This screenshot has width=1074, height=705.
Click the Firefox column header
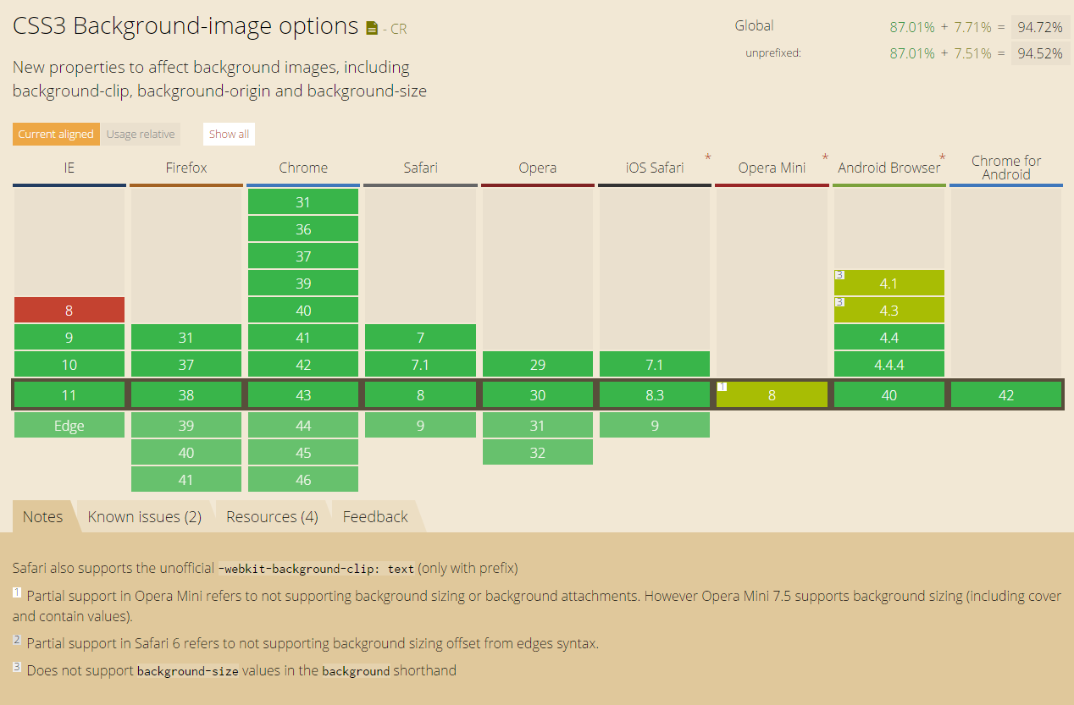point(186,168)
